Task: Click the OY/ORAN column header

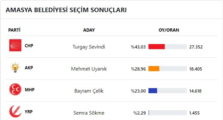Action: pyautogui.click(x=169, y=30)
